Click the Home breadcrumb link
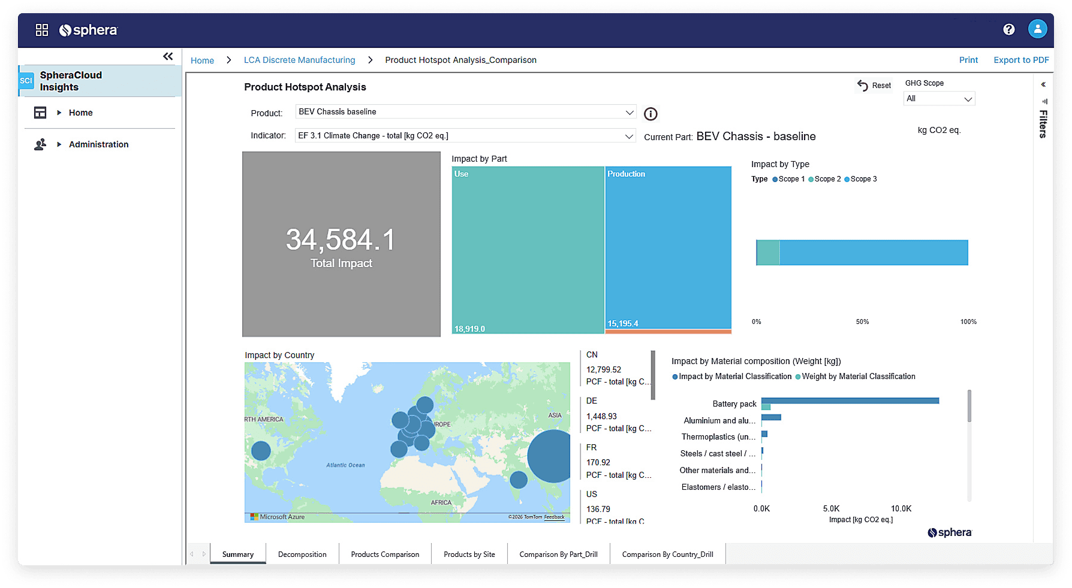The width and height of the screenshot is (1072, 588). tap(202, 60)
